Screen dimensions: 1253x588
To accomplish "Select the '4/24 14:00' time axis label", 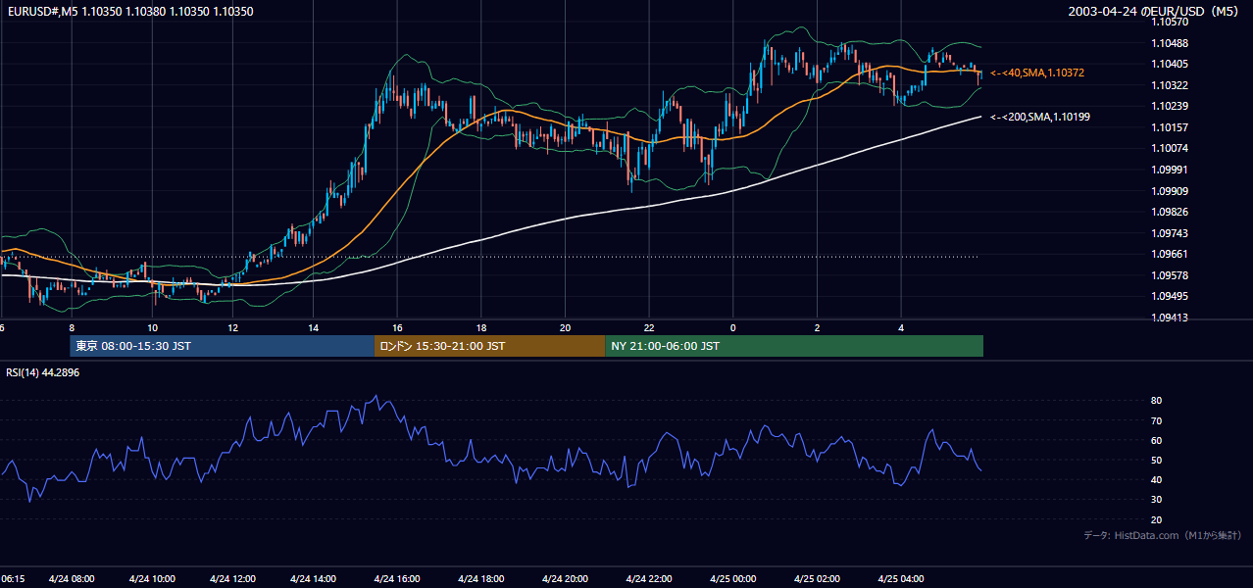I will click(x=314, y=578).
